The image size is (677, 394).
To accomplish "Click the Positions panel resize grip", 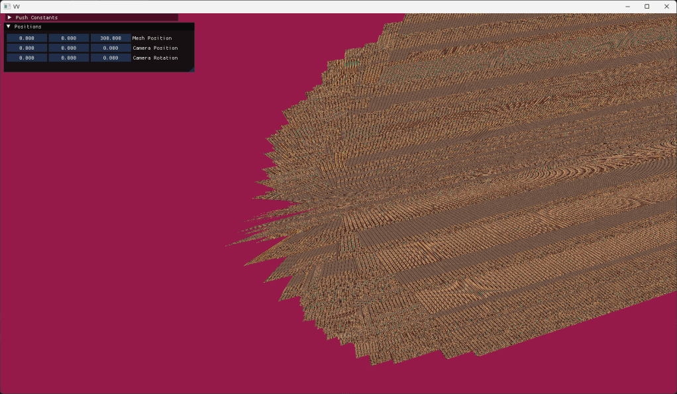I will click(x=191, y=69).
